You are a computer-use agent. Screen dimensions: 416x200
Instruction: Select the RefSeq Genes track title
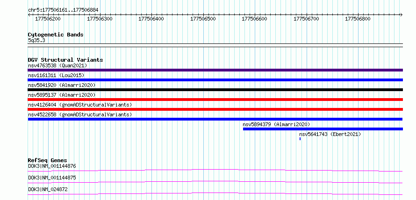(48, 160)
